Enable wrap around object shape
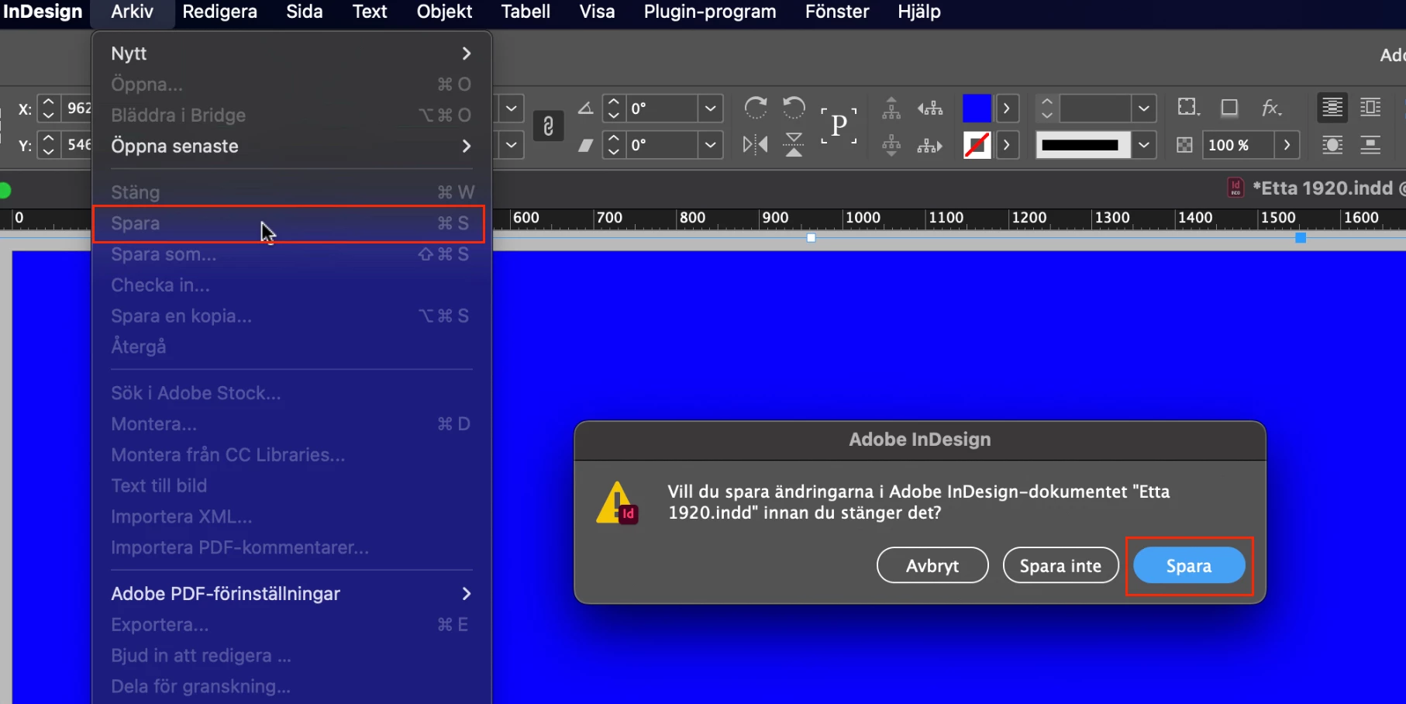This screenshot has height=704, width=1406. pyautogui.click(x=1332, y=145)
